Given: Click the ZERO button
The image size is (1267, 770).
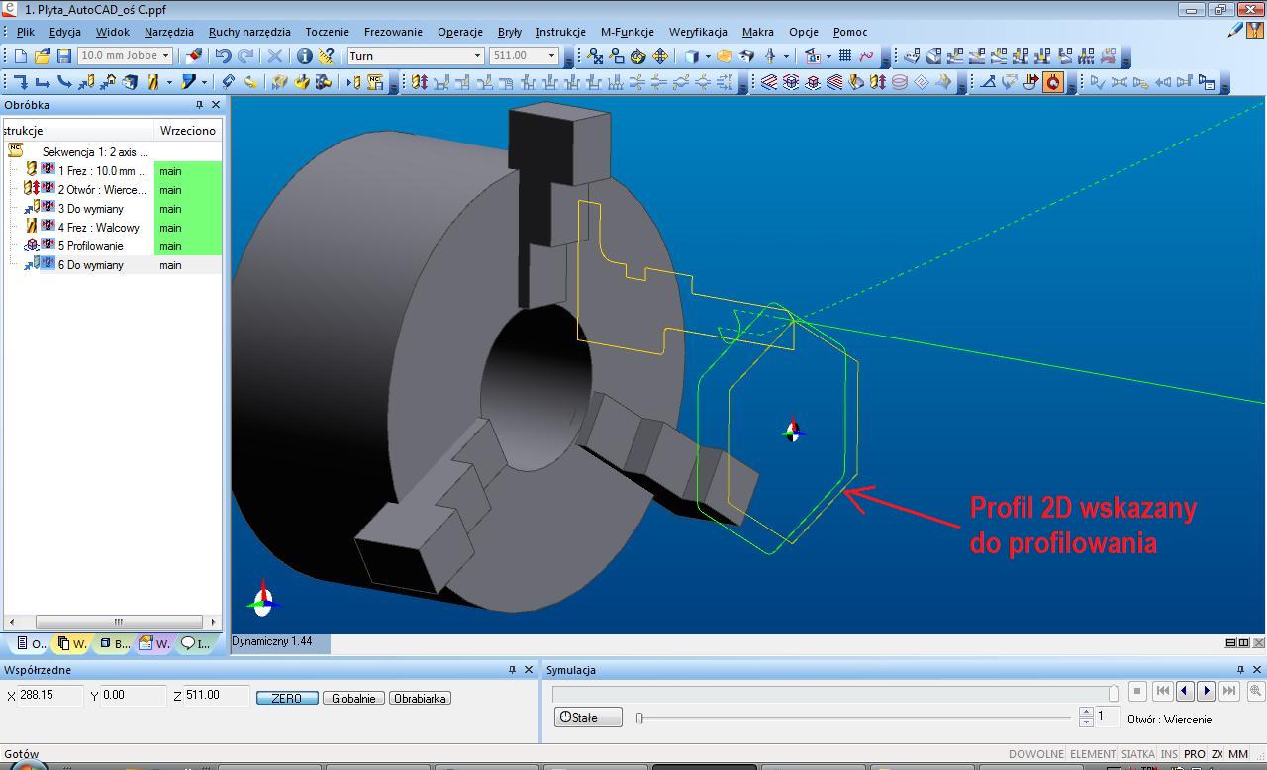Looking at the screenshot, I should click(287, 698).
